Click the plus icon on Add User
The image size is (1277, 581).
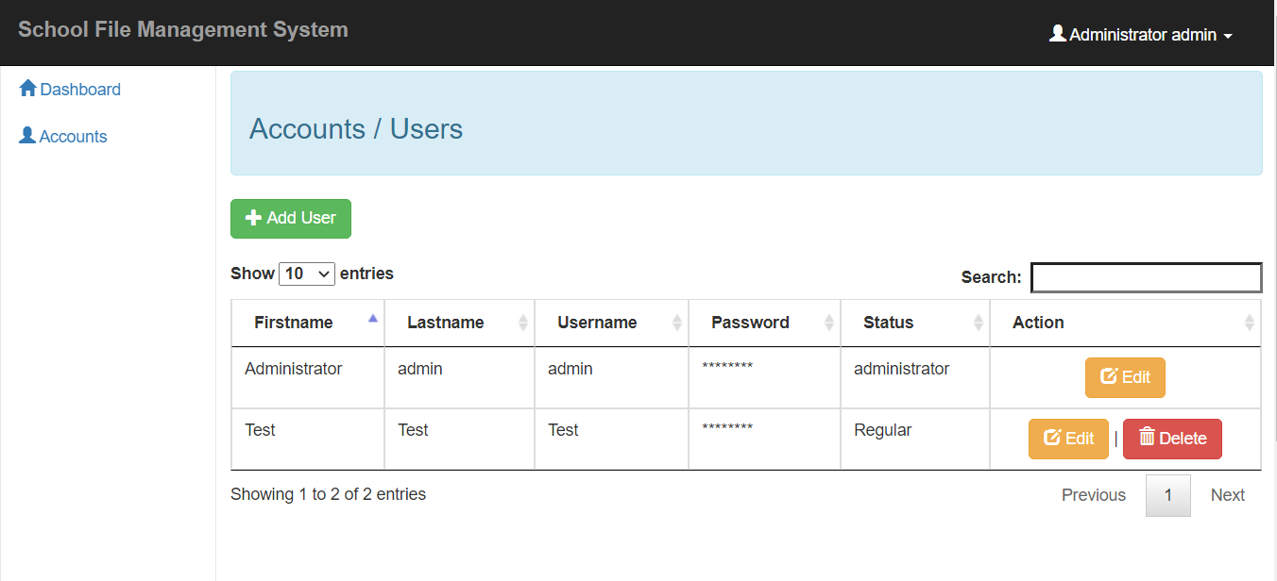(252, 218)
